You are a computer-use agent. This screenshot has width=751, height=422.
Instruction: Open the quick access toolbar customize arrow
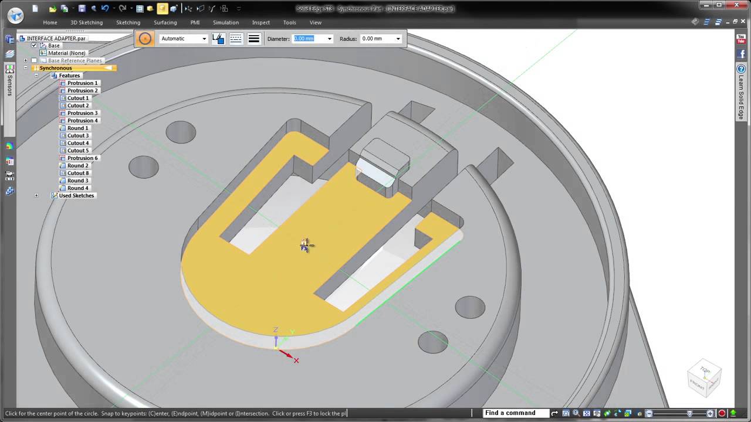click(239, 9)
